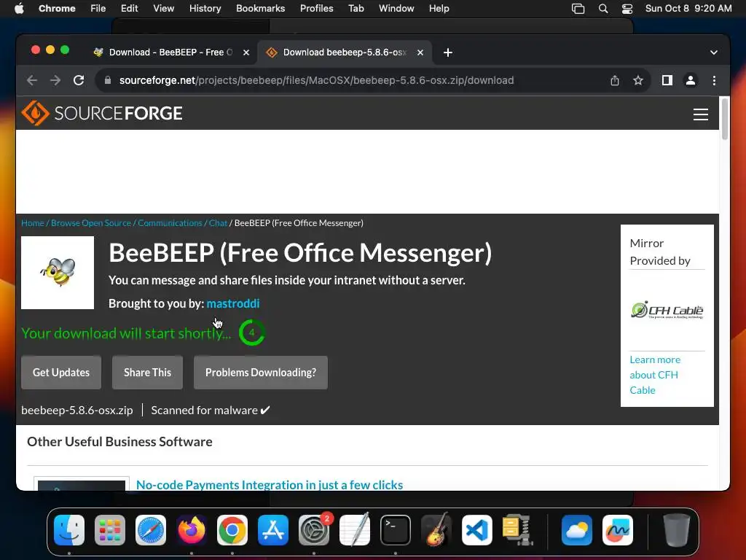This screenshot has width=746, height=560.
Task: Open Chrome three-dot menu
Action: (714, 80)
